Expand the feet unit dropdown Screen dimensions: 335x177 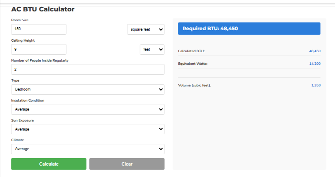pos(152,49)
